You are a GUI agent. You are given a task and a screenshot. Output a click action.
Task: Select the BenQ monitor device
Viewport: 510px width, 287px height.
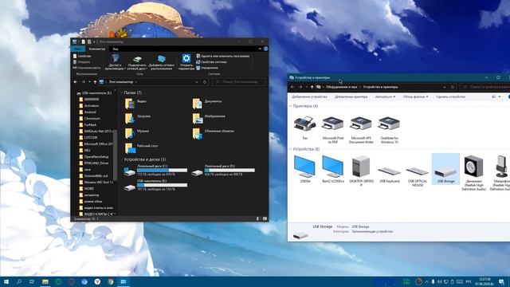(x=333, y=169)
